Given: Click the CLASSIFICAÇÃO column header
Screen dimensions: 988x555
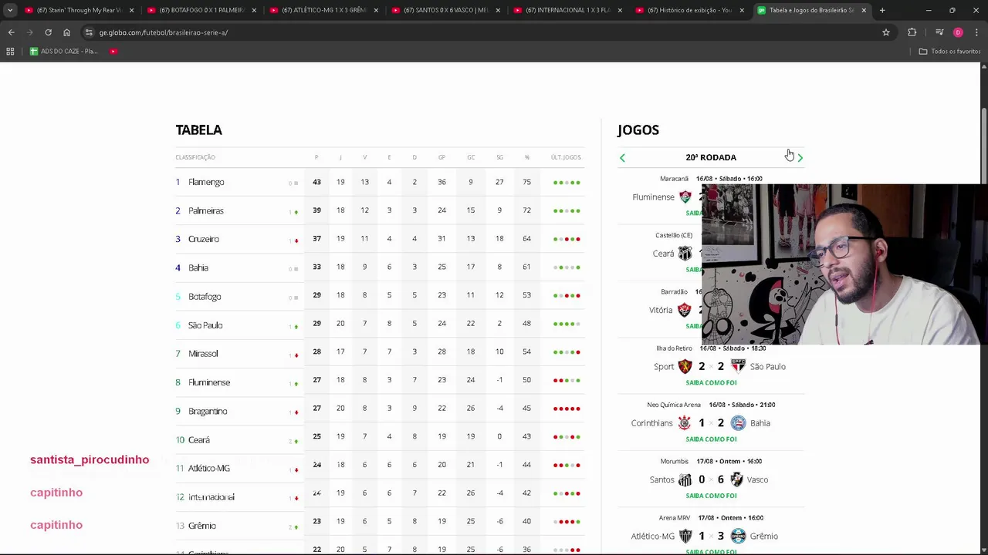Looking at the screenshot, I should pyautogui.click(x=195, y=157).
